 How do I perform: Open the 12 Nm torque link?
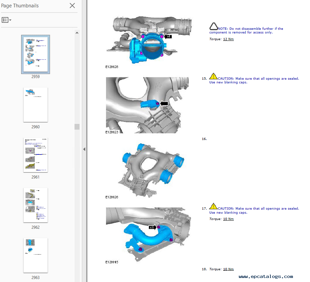(228, 39)
